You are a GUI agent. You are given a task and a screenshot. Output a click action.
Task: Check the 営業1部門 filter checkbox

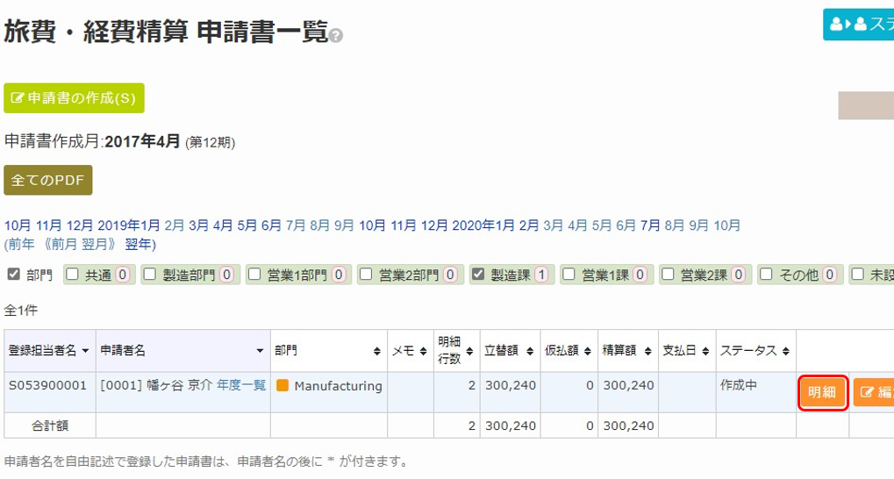[254, 275]
